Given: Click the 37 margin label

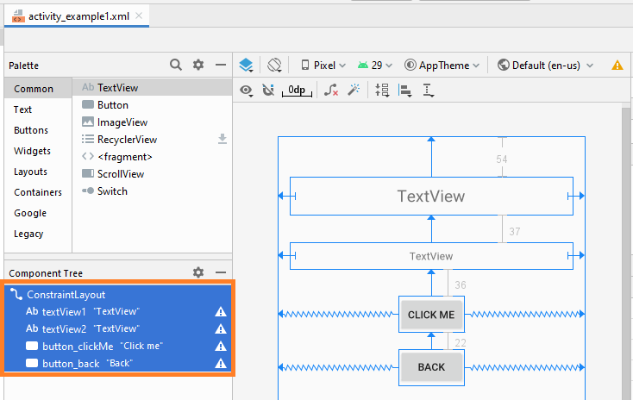Looking at the screenshot, I should (x=514, y=231).
